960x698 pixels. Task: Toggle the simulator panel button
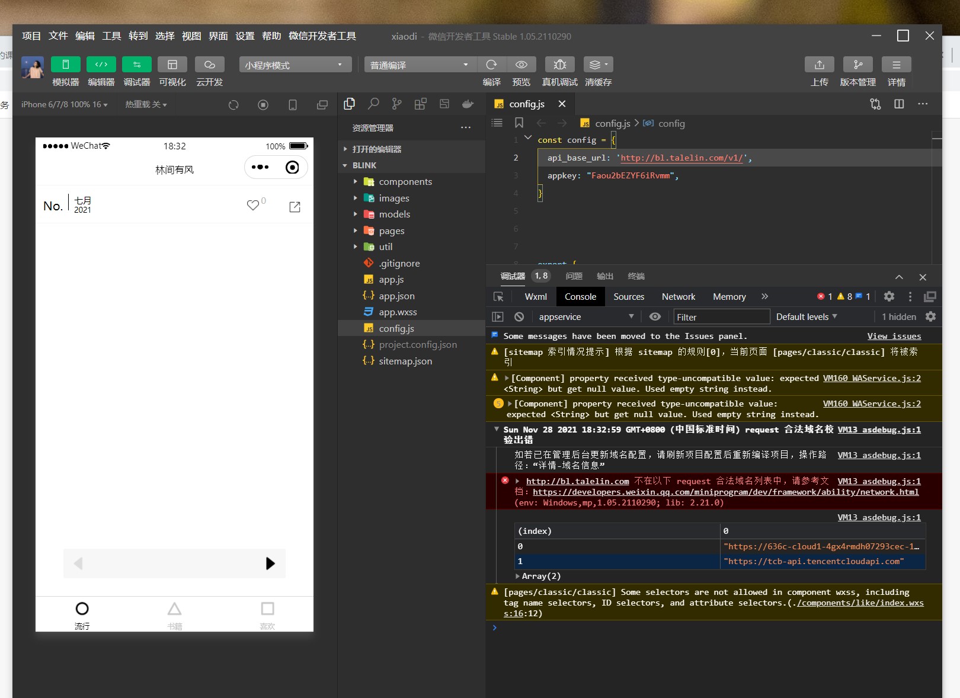(x=66, y=65)
